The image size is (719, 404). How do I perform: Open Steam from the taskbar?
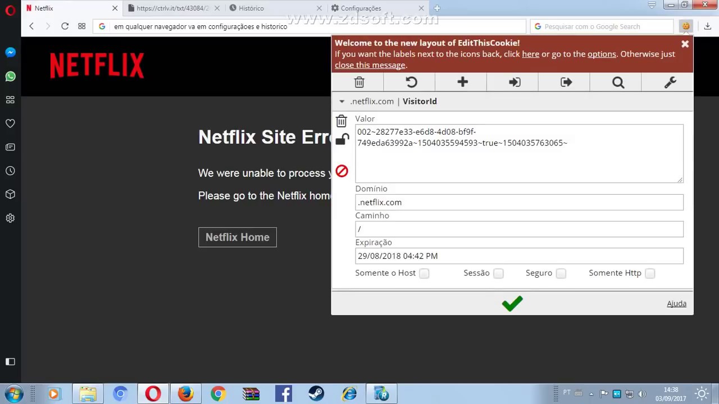click(316, 394)
